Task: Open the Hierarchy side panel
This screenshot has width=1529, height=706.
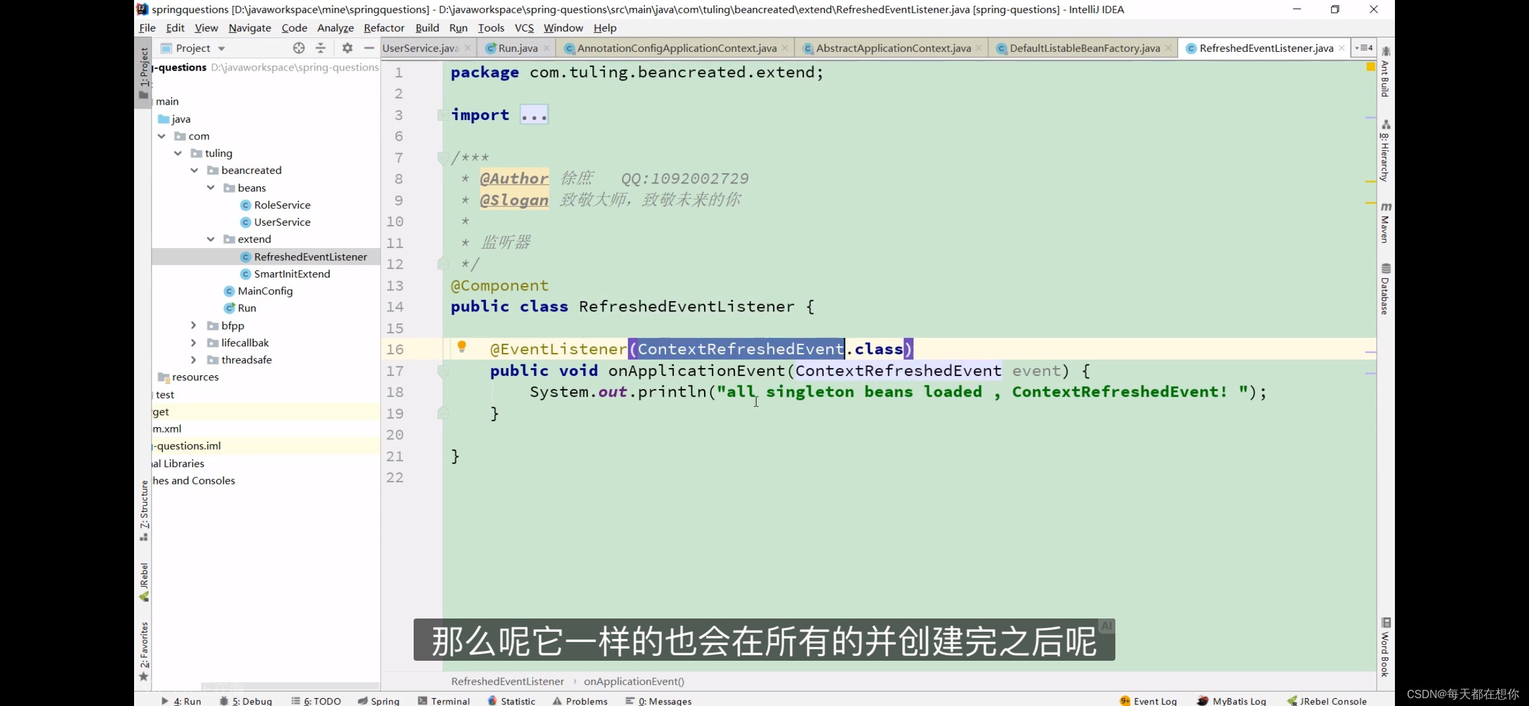Action: (x=1386, y=151)
